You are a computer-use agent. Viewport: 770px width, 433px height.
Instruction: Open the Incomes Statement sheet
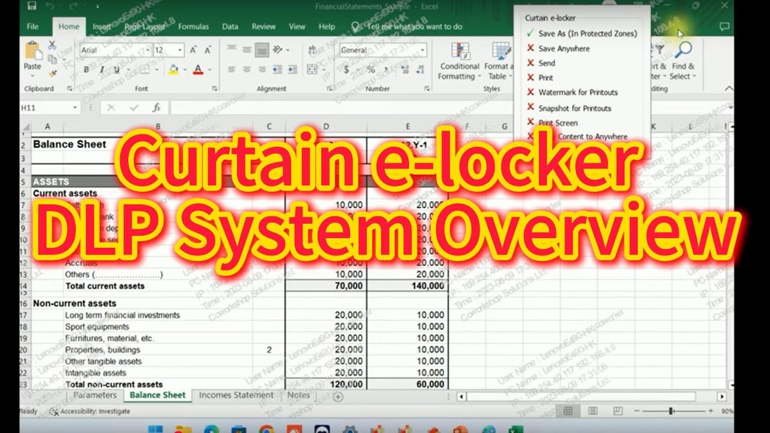coord(236,395)
